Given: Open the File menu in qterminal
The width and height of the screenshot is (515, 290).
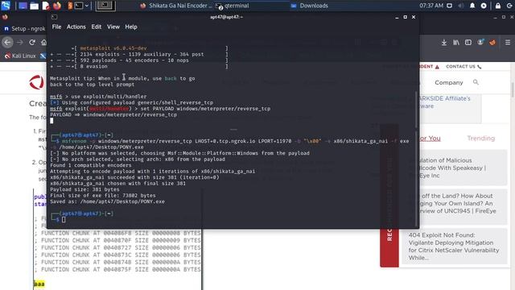Looking at the screenshot, I should [x=56, y=27].
